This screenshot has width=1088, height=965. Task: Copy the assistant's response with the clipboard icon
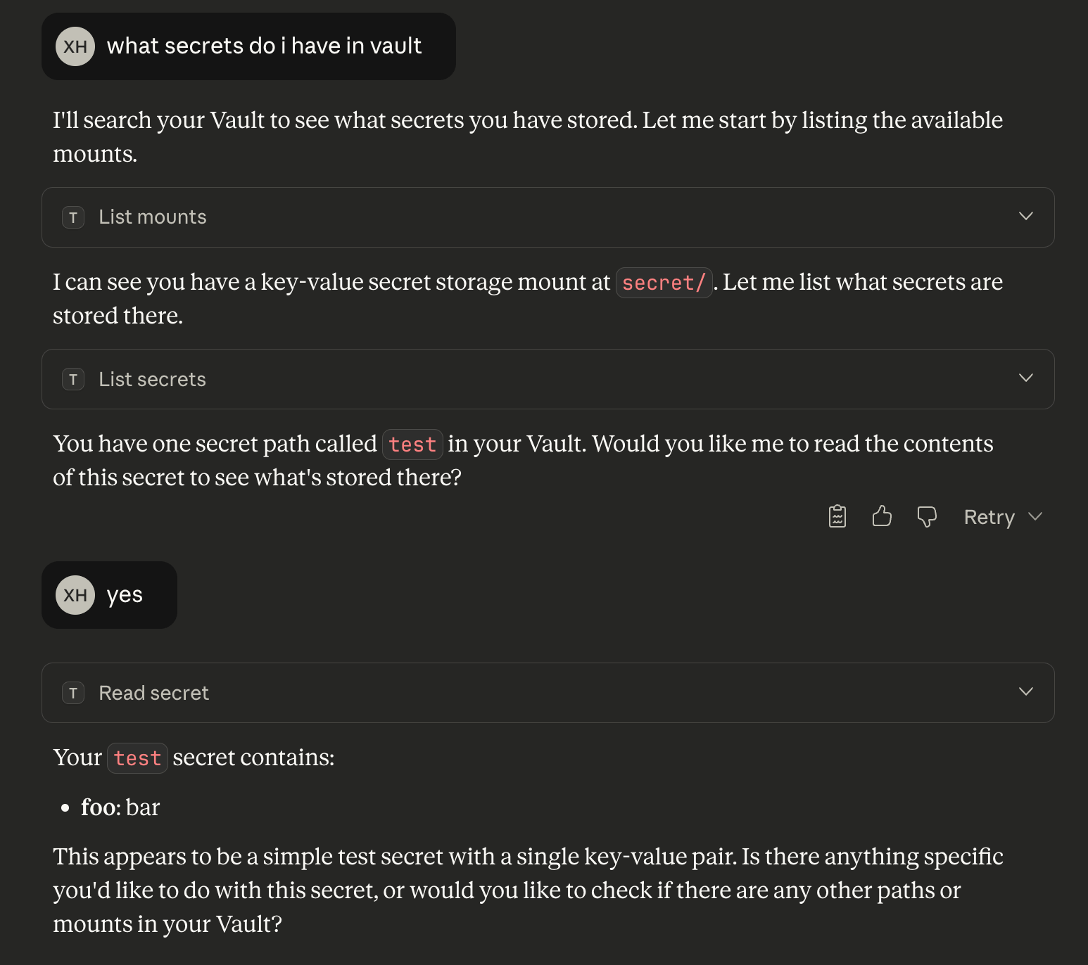tap(837, 516)
